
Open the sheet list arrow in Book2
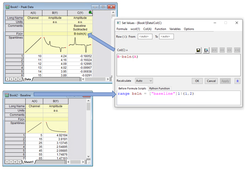coord(20,162)
